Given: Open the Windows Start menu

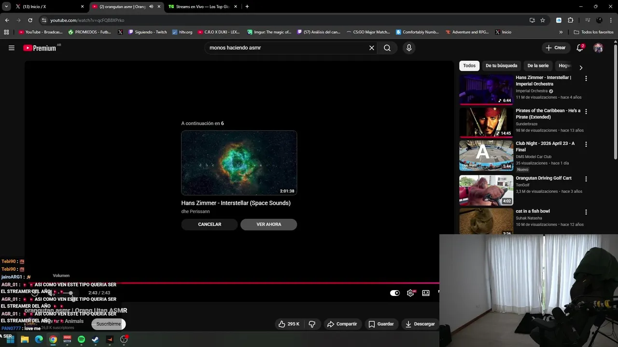Looking at the screenshot, I should click(10, 339).
